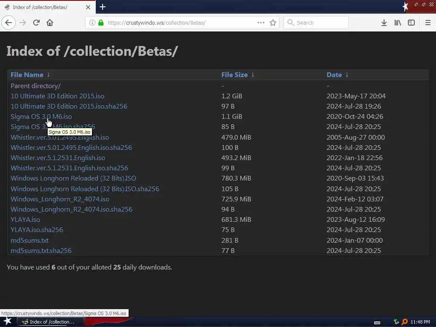Click the Index of /collection/Betas/ heading

(x=92, y=51)
